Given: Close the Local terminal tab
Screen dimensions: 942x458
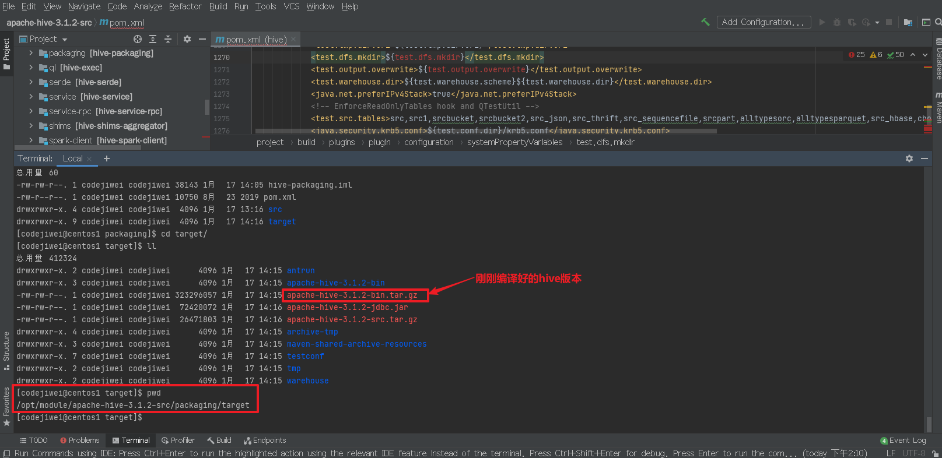Looking at the screenshot, I should 89,159.
